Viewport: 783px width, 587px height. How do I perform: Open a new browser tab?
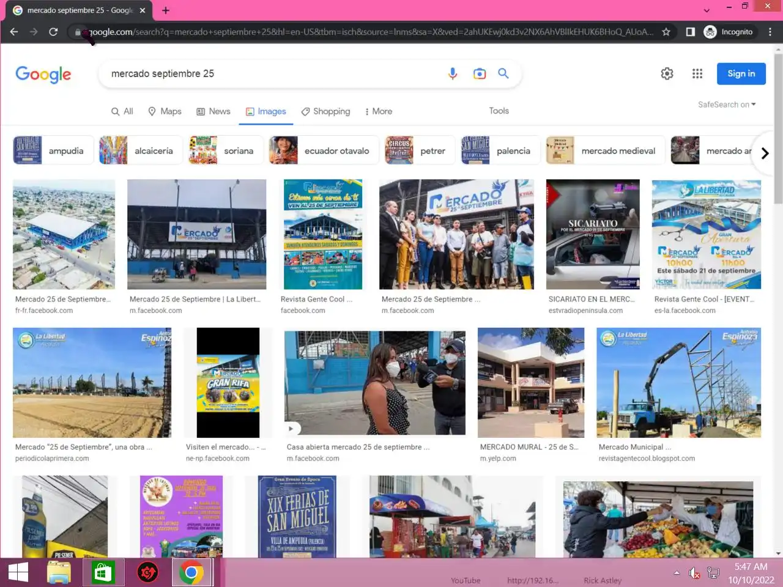click(x=166, y=10)
